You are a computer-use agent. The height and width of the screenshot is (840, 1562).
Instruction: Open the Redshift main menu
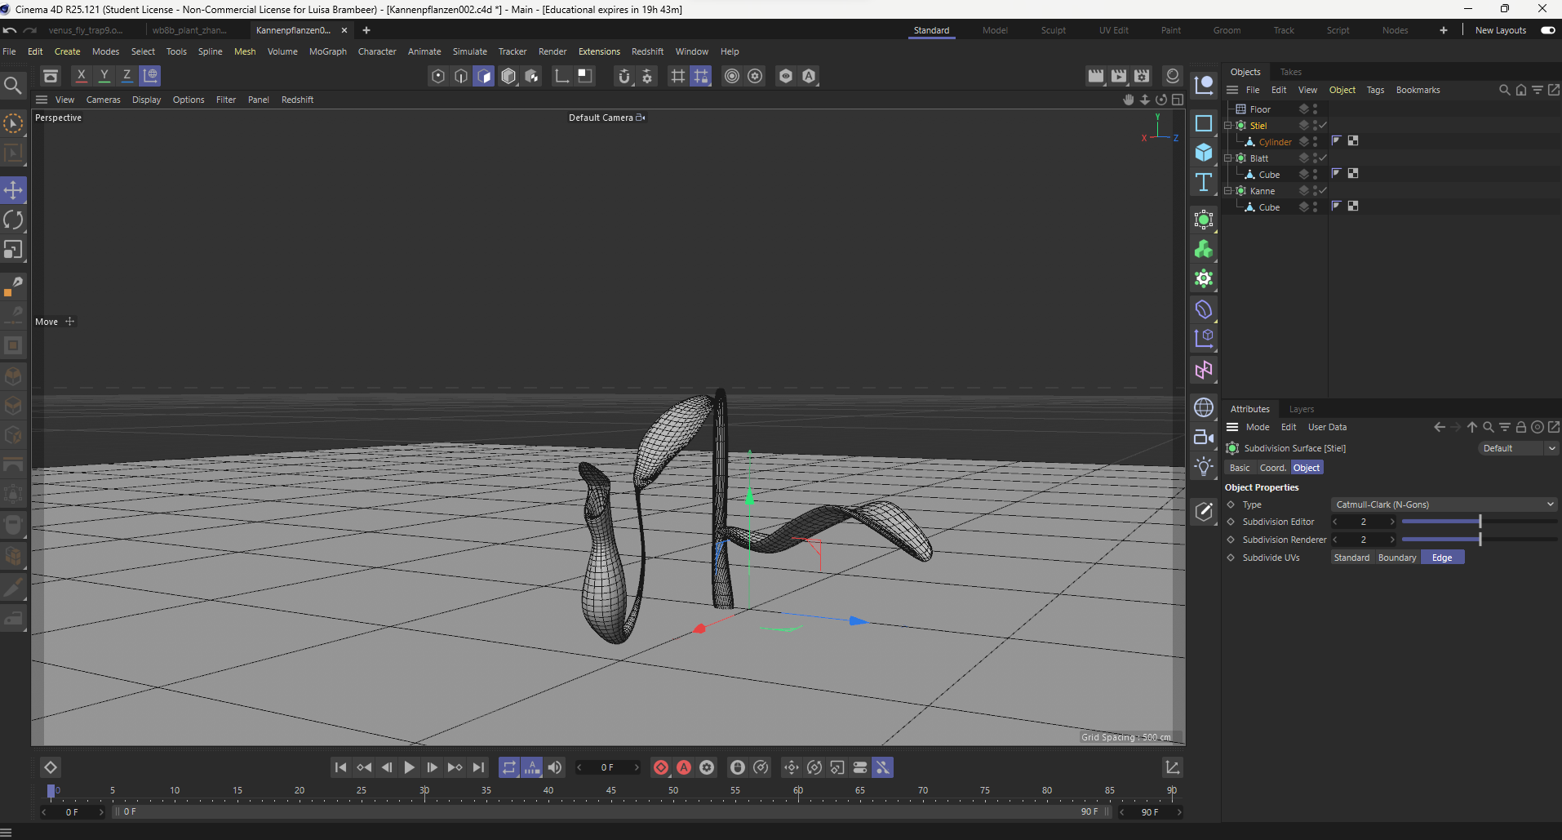pos(647,51)
